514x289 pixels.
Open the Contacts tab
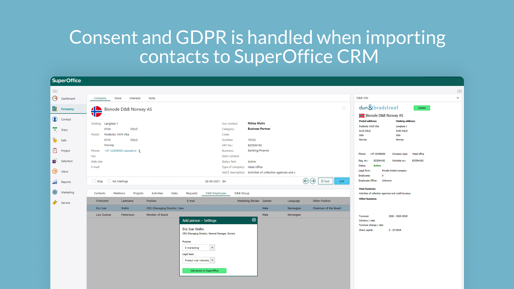[x=100, y=193]
